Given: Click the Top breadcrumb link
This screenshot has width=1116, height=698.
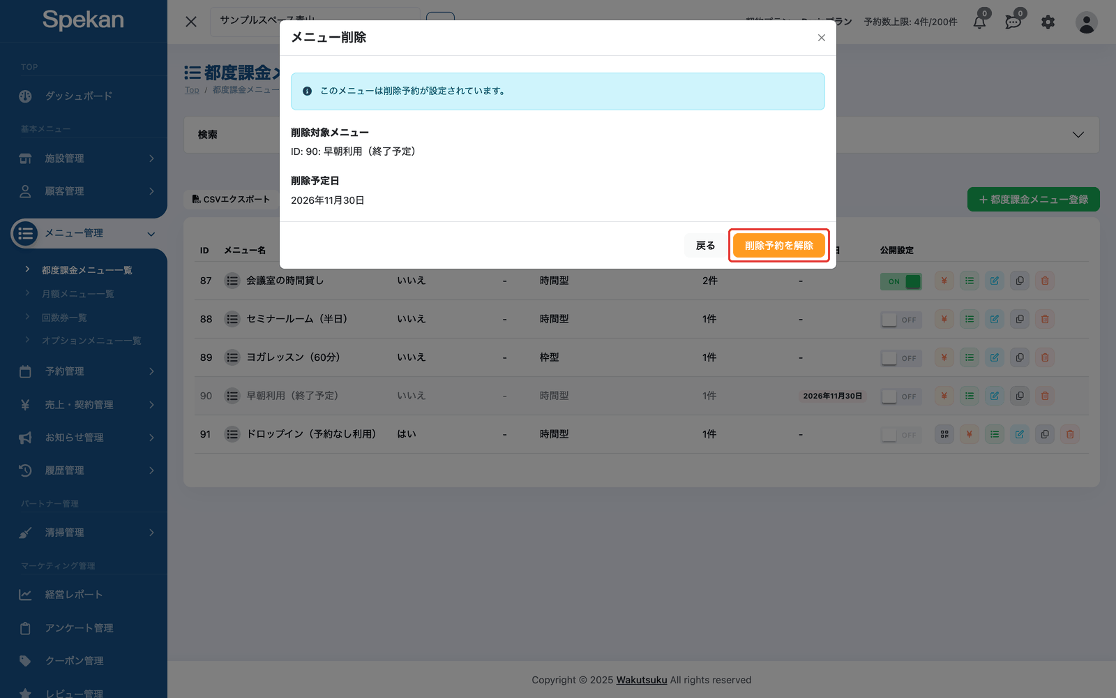Looking at the screenshot, I should click(x=192, y=90).
